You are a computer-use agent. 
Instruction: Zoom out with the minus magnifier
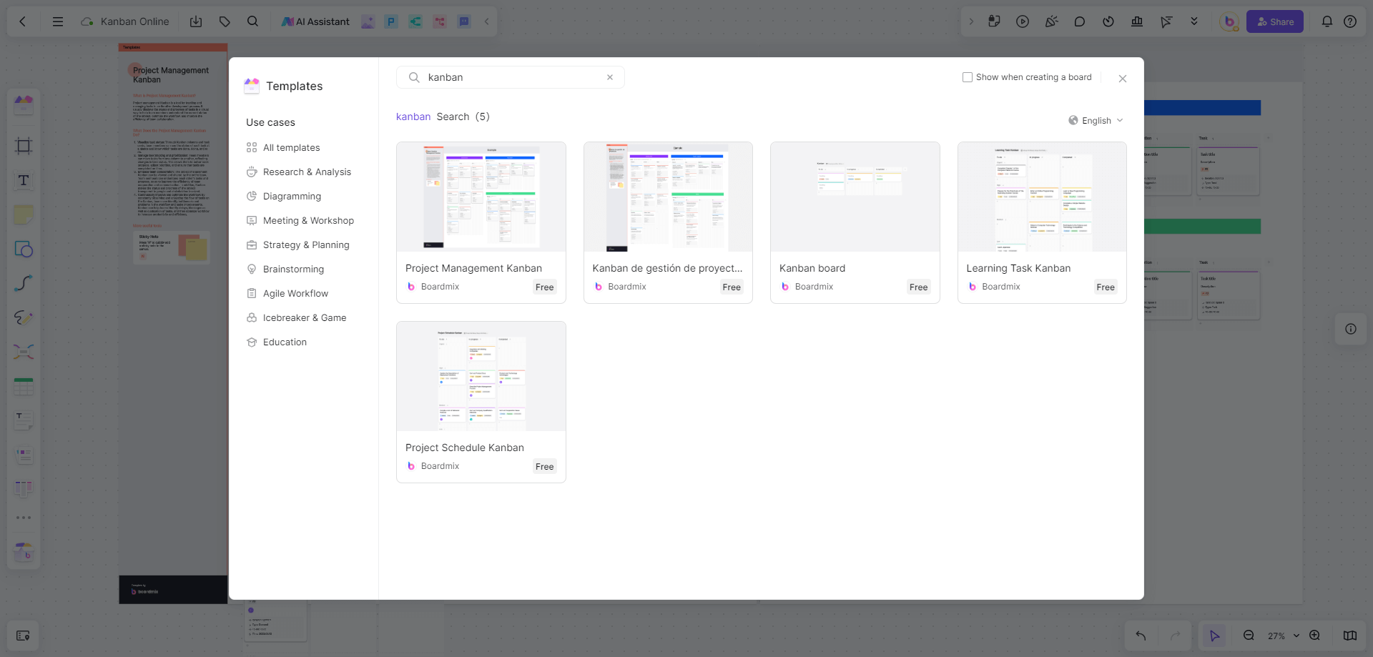pos(1249,636)
